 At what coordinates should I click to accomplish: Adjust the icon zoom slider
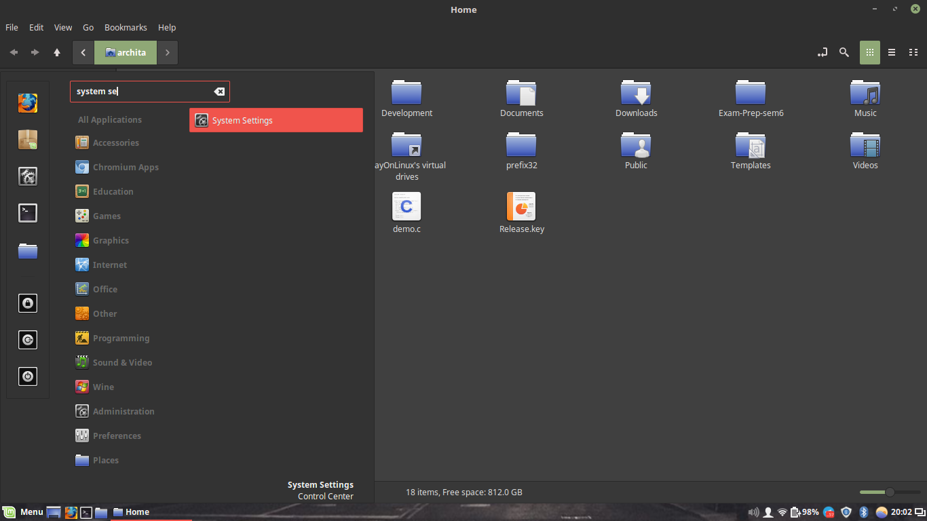pos(890,492)
